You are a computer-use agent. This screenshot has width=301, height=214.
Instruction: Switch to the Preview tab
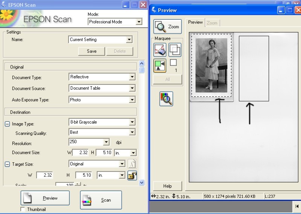coord(195,22)
